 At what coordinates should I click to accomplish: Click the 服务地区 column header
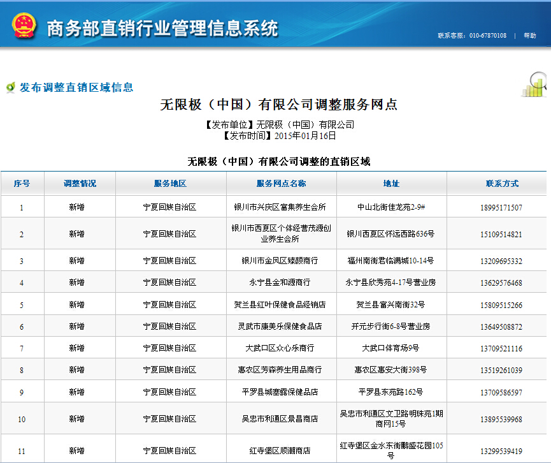(x=170, y=184)
